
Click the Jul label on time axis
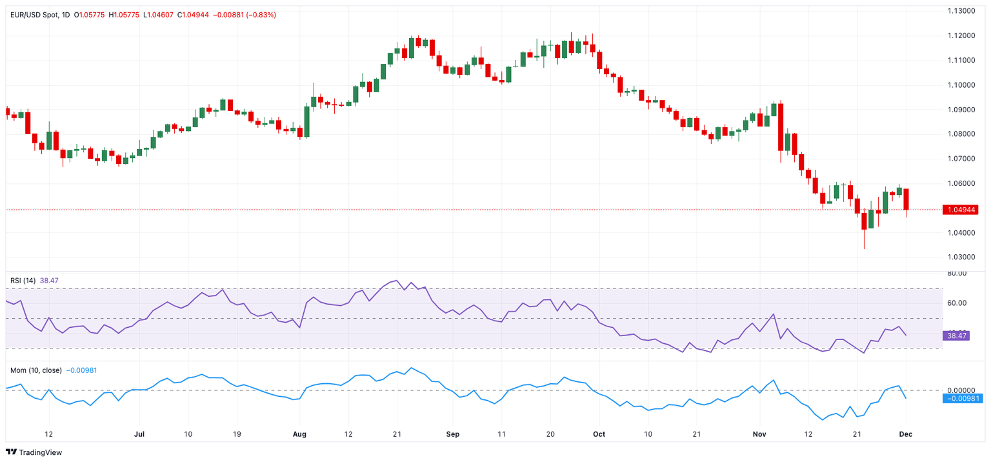point(139,435)
